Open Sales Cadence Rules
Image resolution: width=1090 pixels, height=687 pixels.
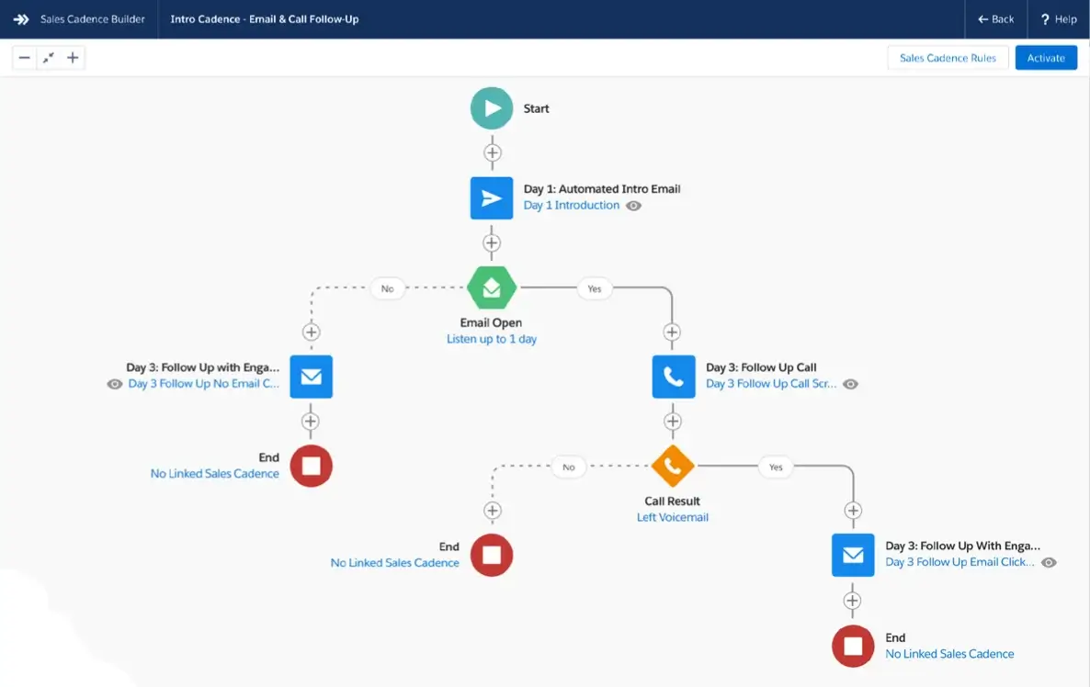coord(948,58)
